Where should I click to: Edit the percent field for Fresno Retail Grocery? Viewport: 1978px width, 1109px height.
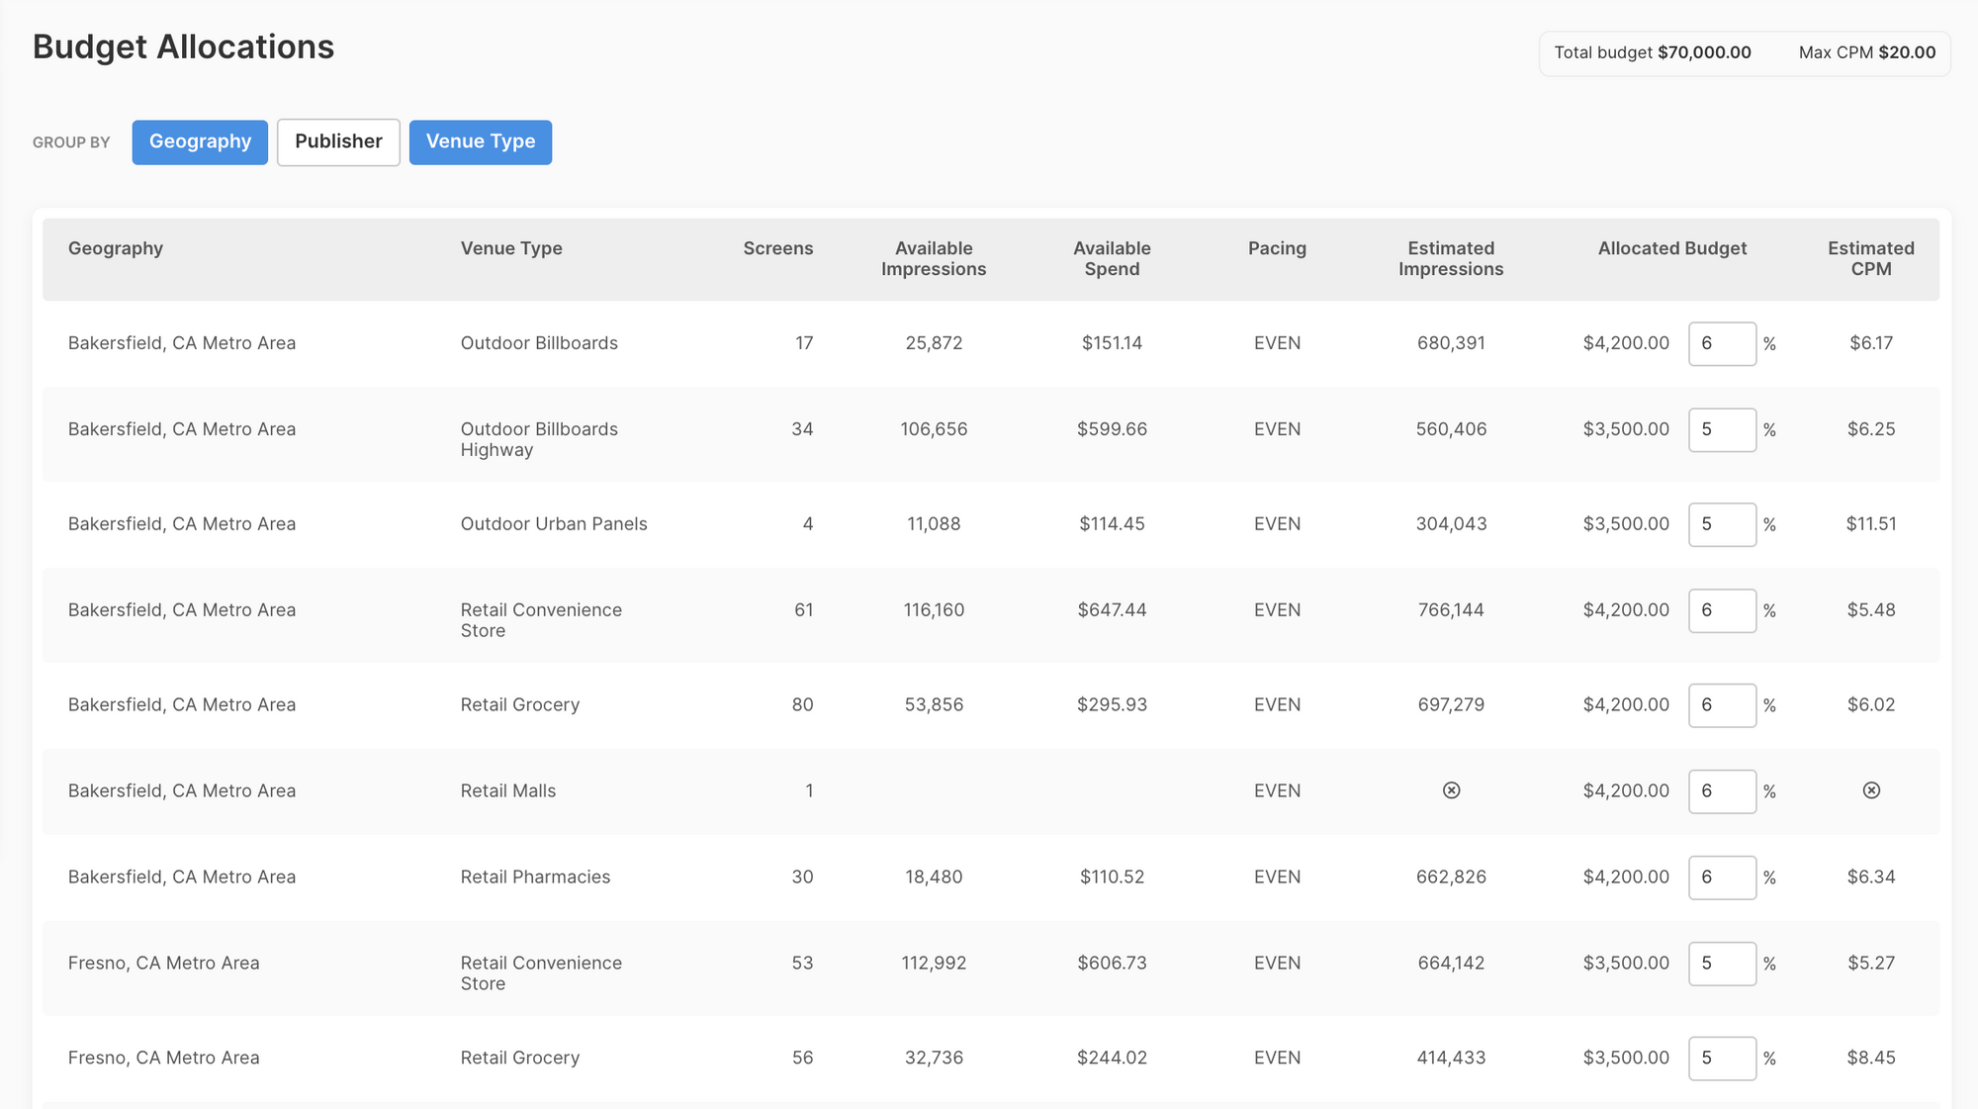point(1722,1058)
